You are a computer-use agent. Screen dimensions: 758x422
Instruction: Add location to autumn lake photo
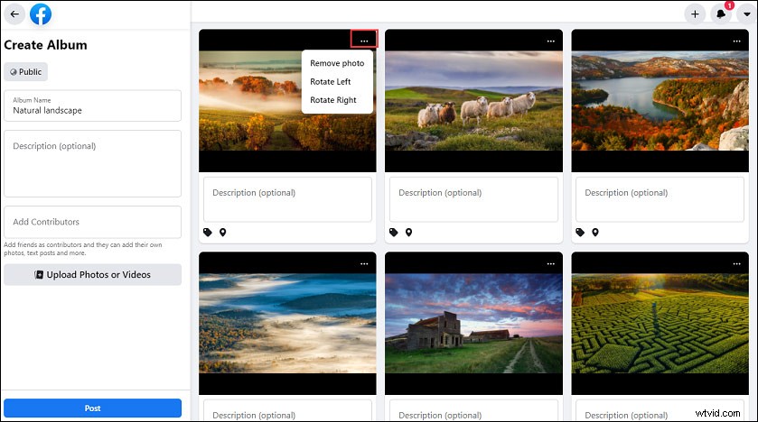point(595,233)
